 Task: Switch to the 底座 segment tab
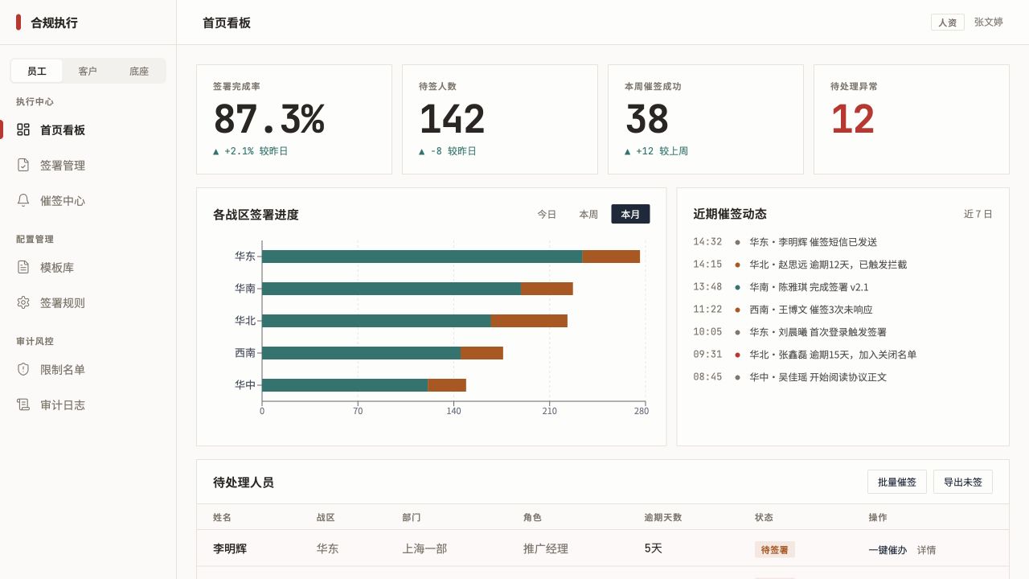click(139, 71)
